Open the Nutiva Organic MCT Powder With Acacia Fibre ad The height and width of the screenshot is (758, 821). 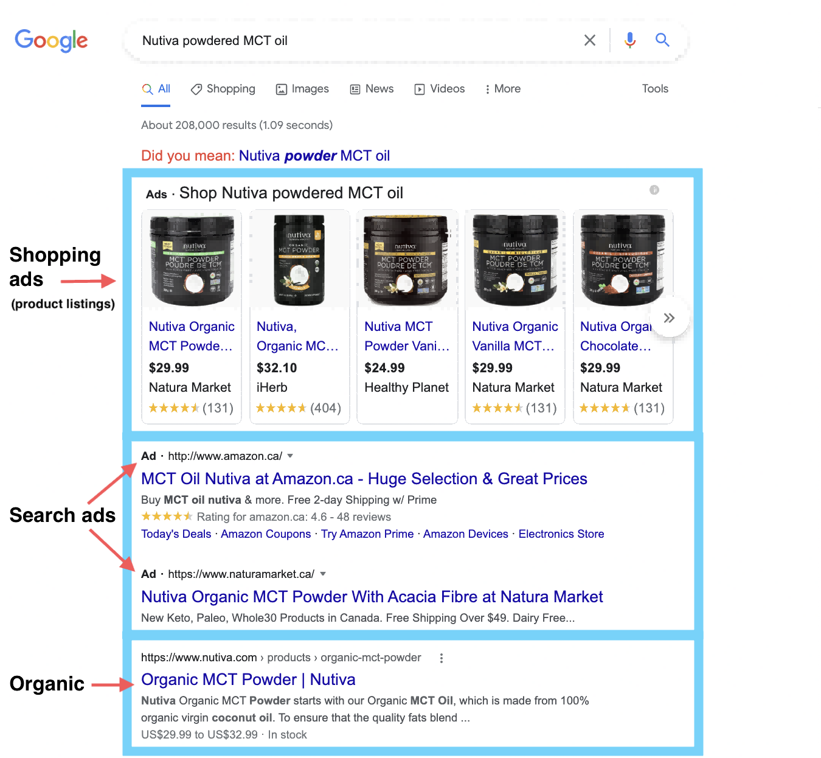pyautogui.click(x=372, y=597)
